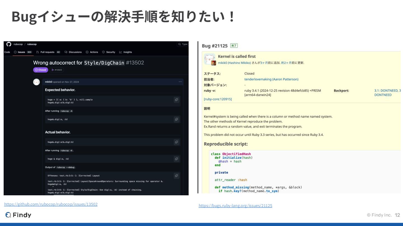
Task: Click the ステータス 'Closed' value
Action: tap(249, 74)
